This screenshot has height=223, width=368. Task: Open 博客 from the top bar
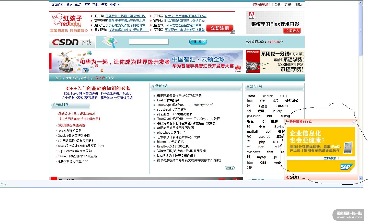click(x=87, y=5)
